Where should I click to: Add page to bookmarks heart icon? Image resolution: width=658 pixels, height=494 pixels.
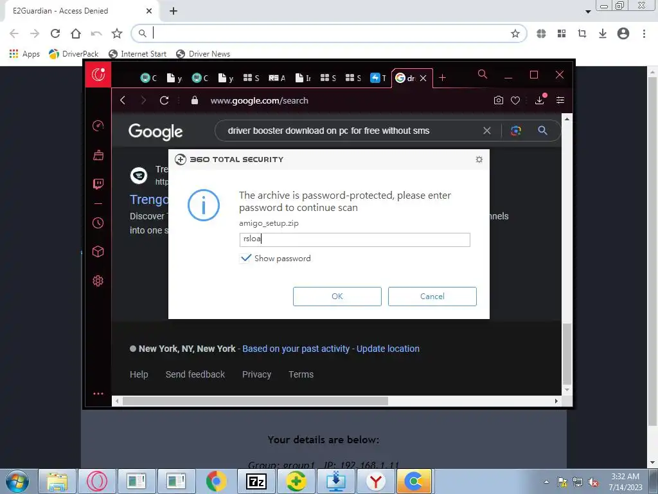click(515, 100)
